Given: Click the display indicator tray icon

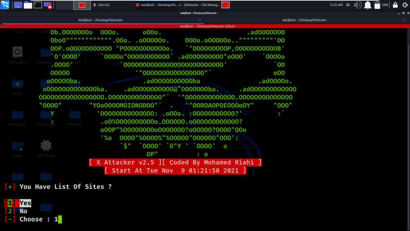Looking at the screenshot, I should (348, 5).
